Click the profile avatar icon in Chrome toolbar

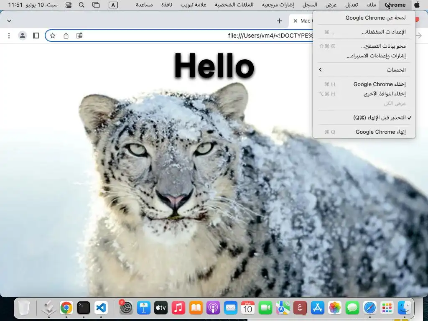(x=23, y=36)
